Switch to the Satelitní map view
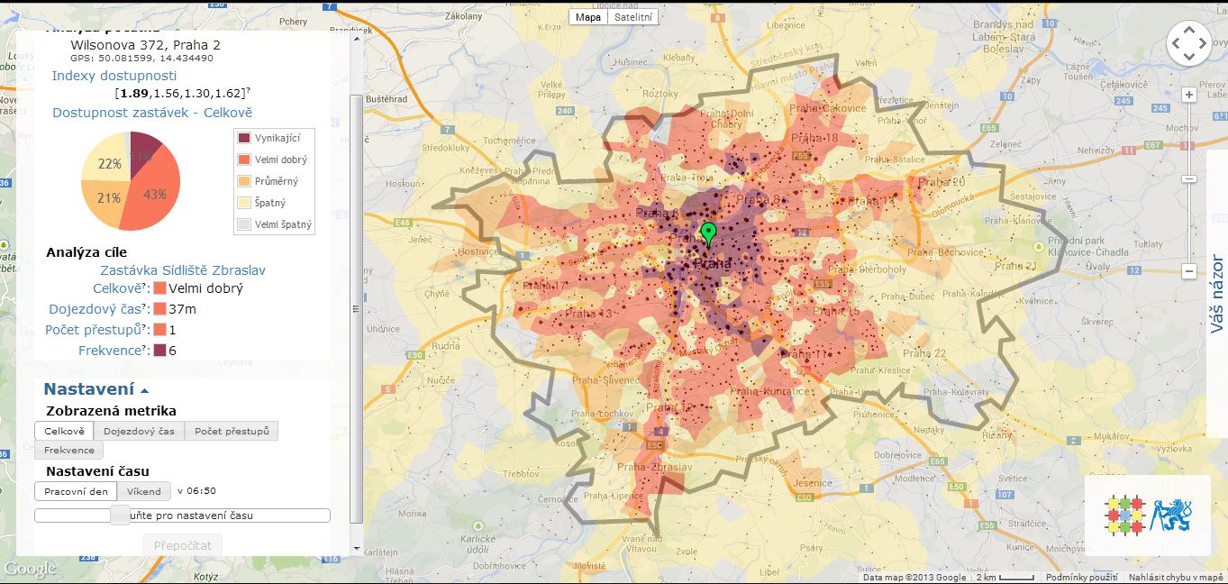 [x=634, y=17]
